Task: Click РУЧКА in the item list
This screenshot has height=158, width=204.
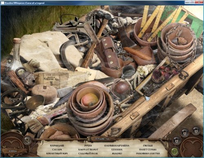Action: pyautogui.click(x=88, y=146)
